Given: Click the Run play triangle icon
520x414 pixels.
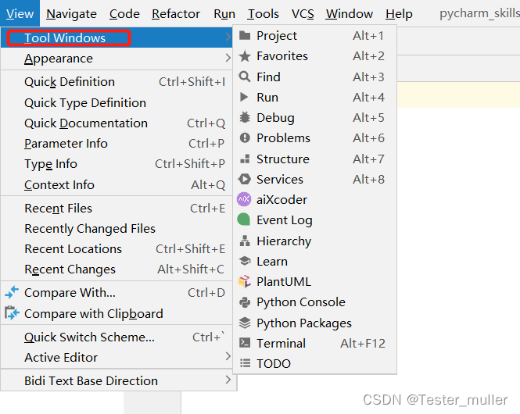Looking at the screenshot, I should [244, 97].
